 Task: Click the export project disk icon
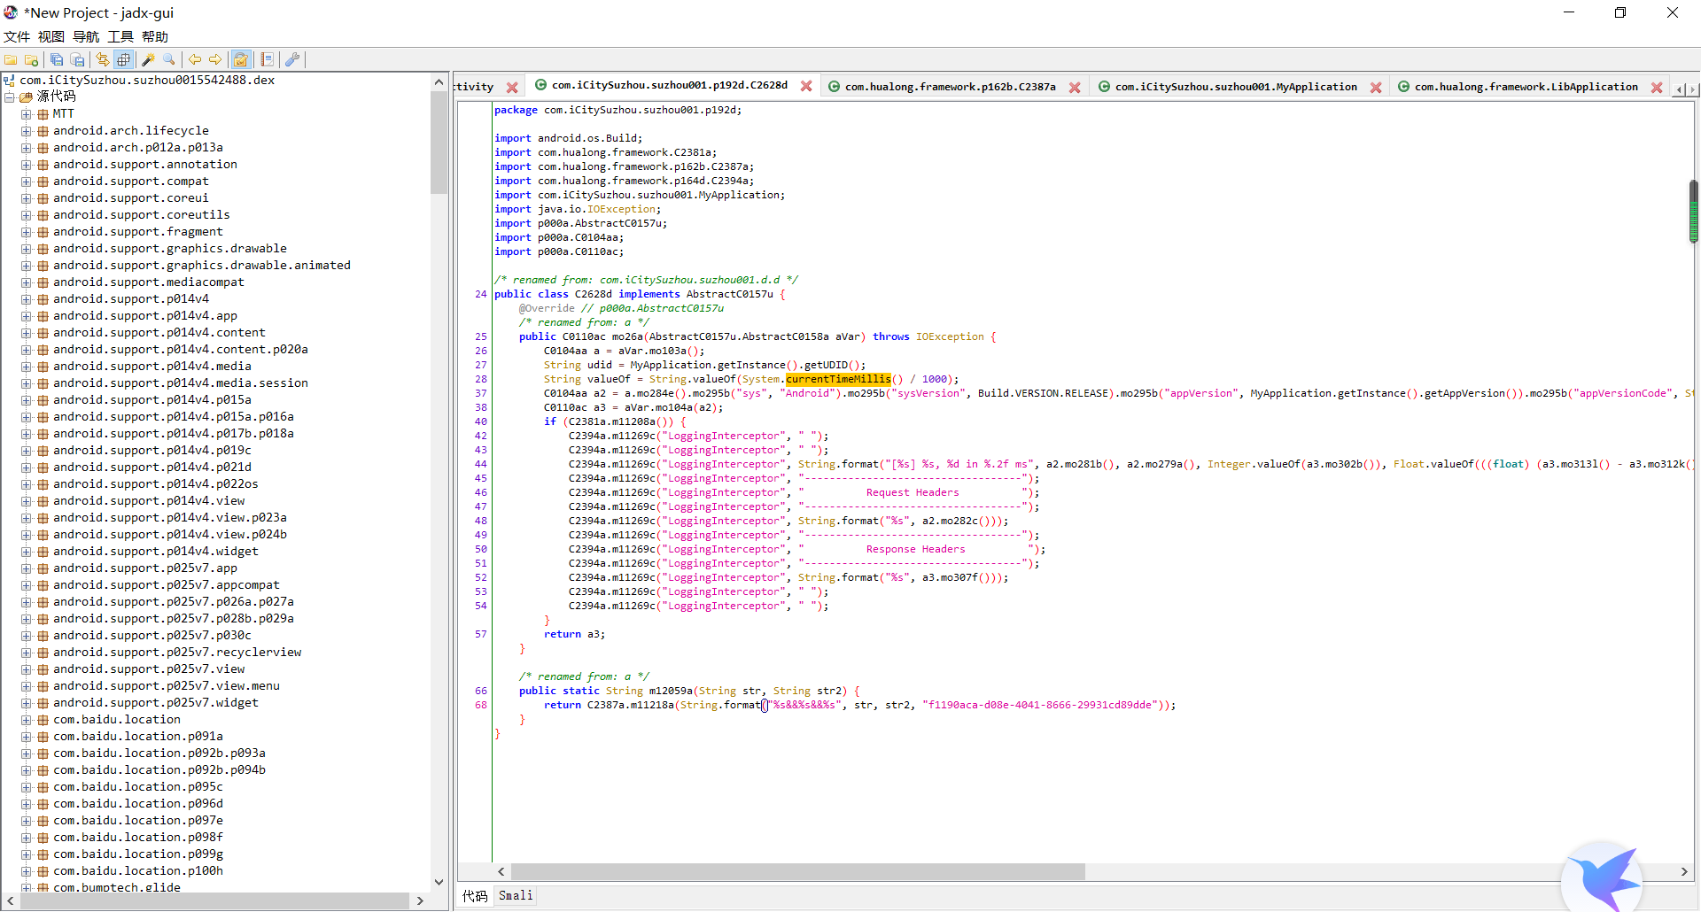coord(78,59)
